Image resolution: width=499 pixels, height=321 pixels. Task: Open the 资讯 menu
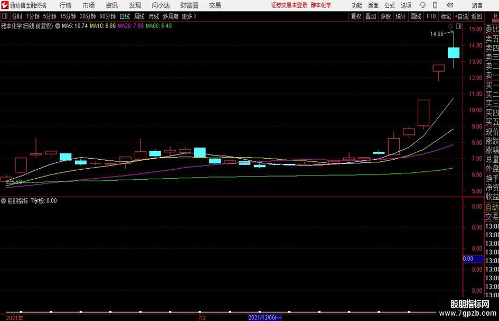coord(112,5)
